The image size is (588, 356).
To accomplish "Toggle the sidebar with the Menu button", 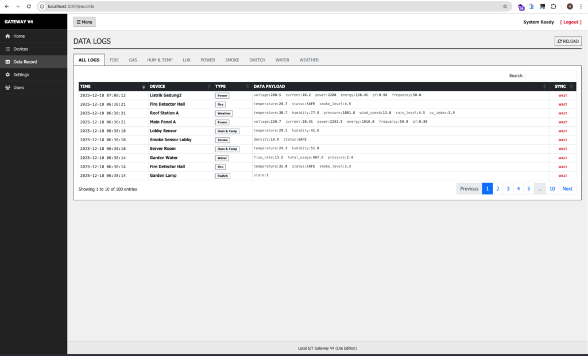I will click(x=84, y=22).
